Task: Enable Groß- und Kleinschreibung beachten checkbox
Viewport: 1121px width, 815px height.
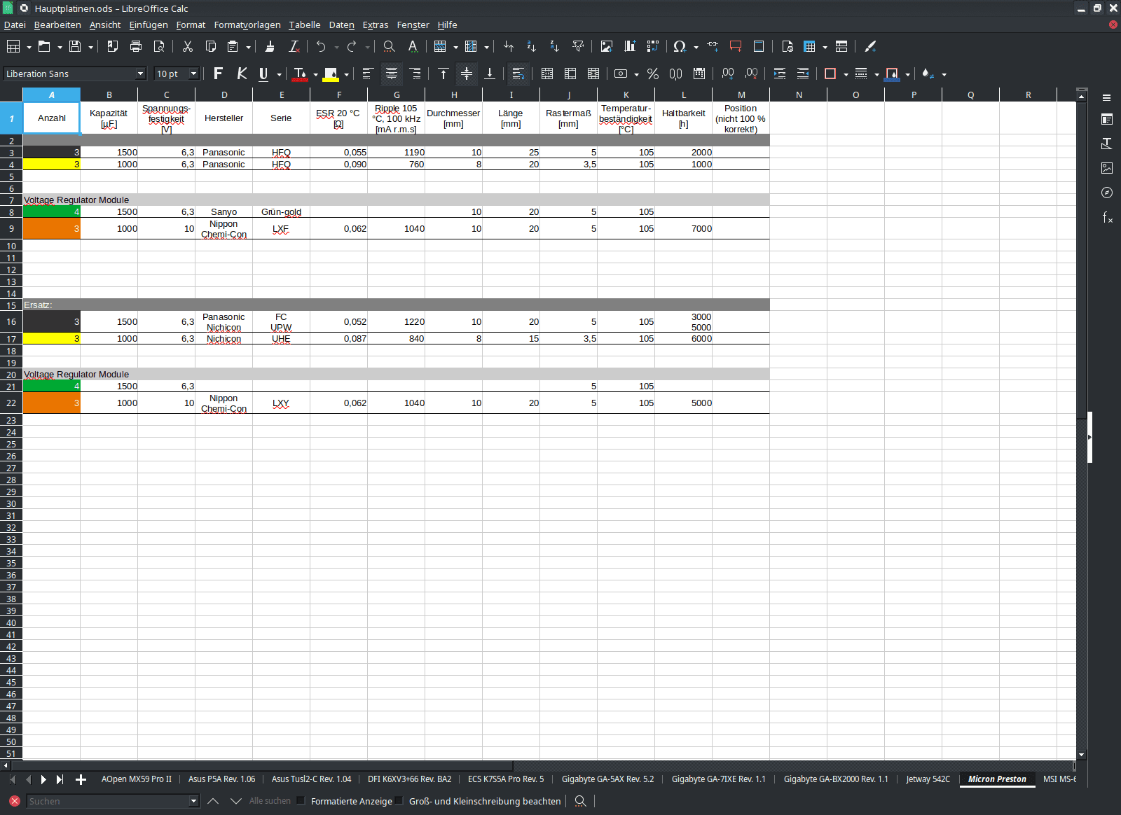Action: point(399,800)
